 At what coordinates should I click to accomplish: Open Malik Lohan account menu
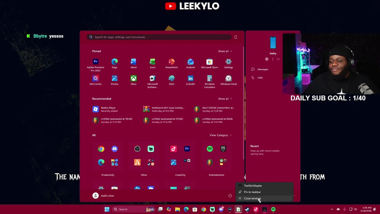pos(103,196)
